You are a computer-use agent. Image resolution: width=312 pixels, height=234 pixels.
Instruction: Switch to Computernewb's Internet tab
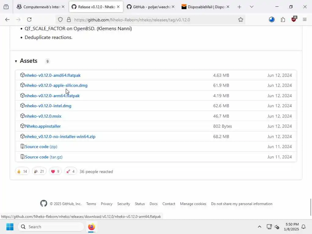click(41, 7)
